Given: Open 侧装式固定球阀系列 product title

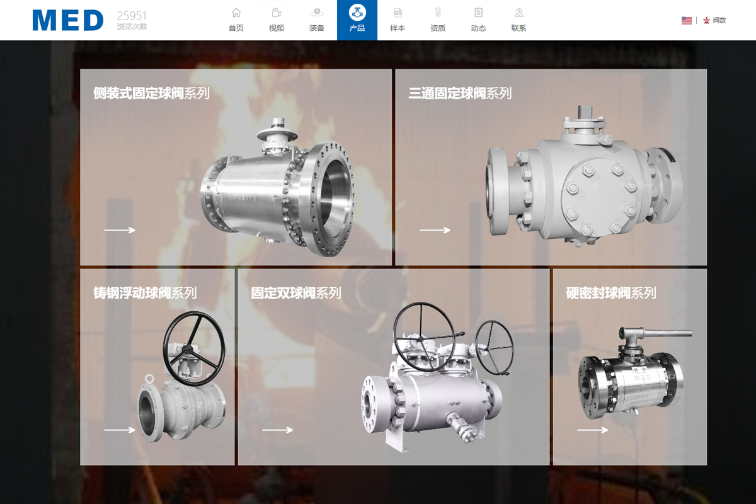Looking at the screenshot, I should (151, 93).
